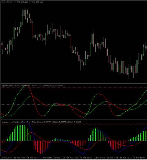The image size is (147, 160).
Task: Click the 122.459 close price value
Action: (39, 2)
